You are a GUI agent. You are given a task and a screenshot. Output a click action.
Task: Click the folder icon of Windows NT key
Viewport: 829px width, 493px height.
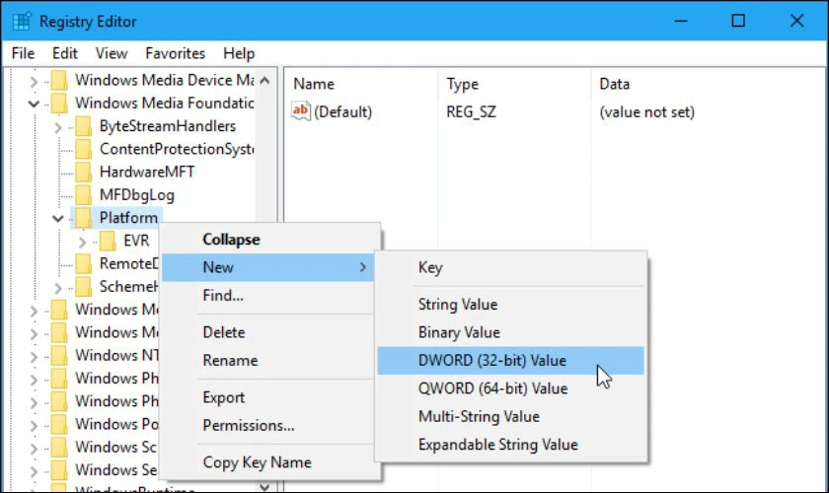(x=59, y=356)
